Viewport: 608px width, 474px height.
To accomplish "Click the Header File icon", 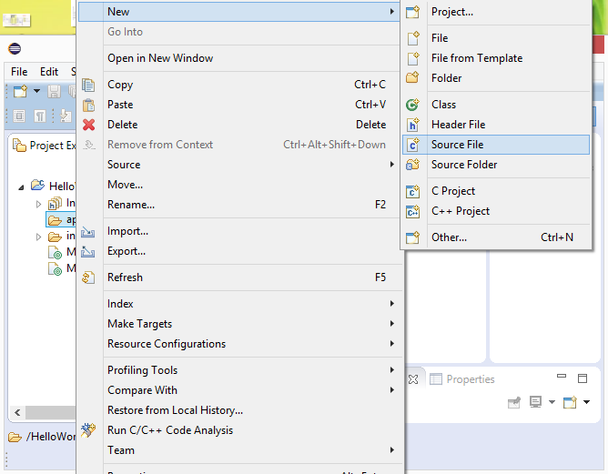I will click(413, 125).
